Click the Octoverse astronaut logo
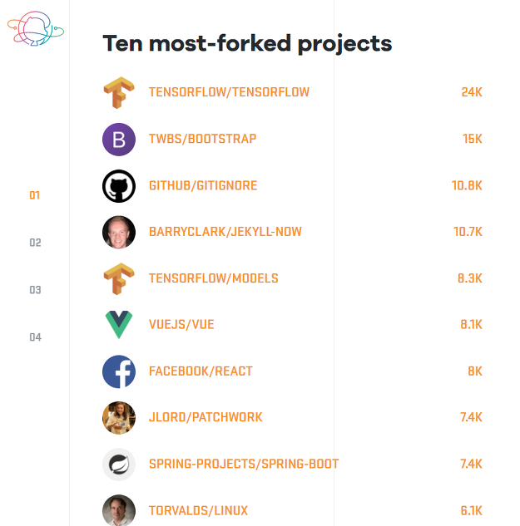The width and height of the screenshot is (520, 526). point(36,28)
